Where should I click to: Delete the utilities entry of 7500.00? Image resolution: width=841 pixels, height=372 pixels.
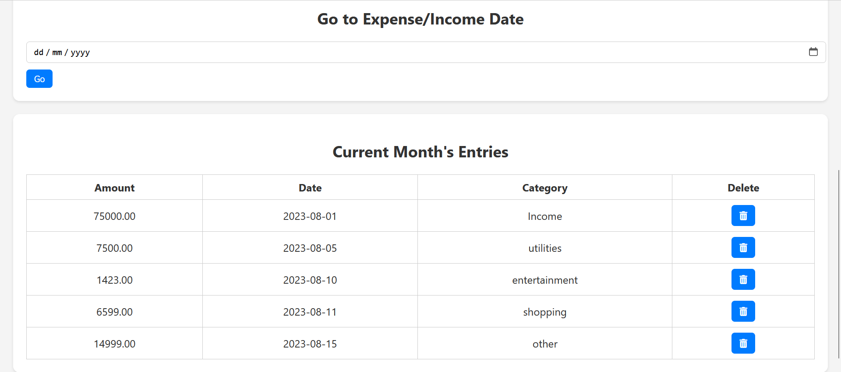point(743,247)
